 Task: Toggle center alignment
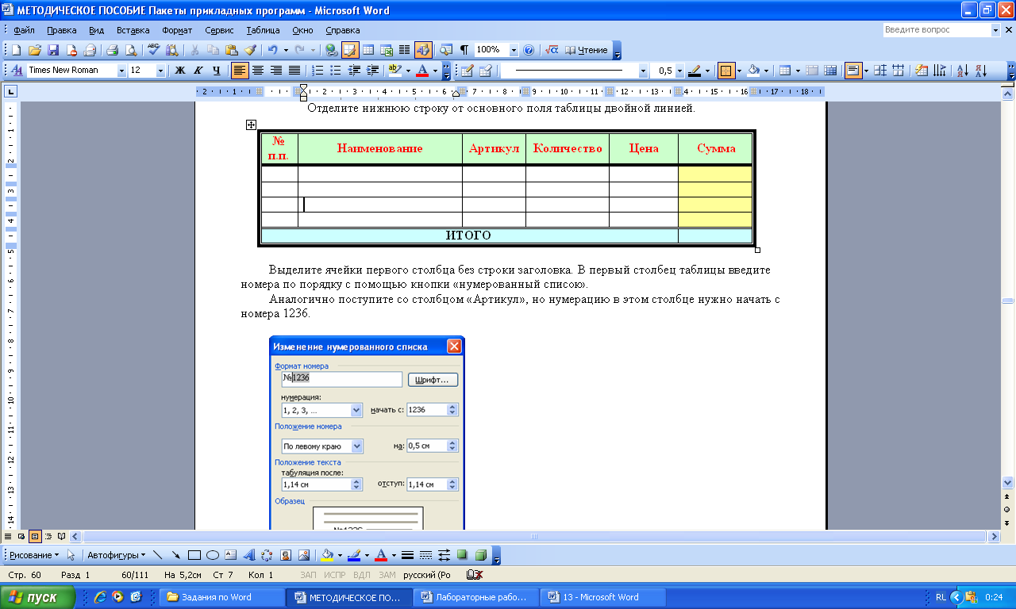click(258, 71)
